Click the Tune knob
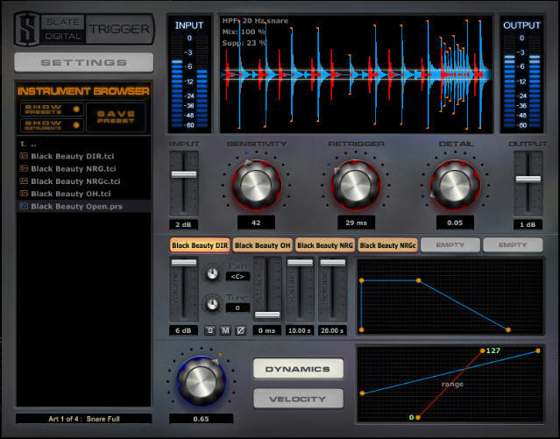The image size is (560, 439). [212, 304]
